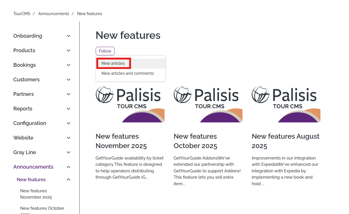Collapse the New features subsection chevron
Image resolution: width=349 pixels, height=214 pixels.
(69, 179)
